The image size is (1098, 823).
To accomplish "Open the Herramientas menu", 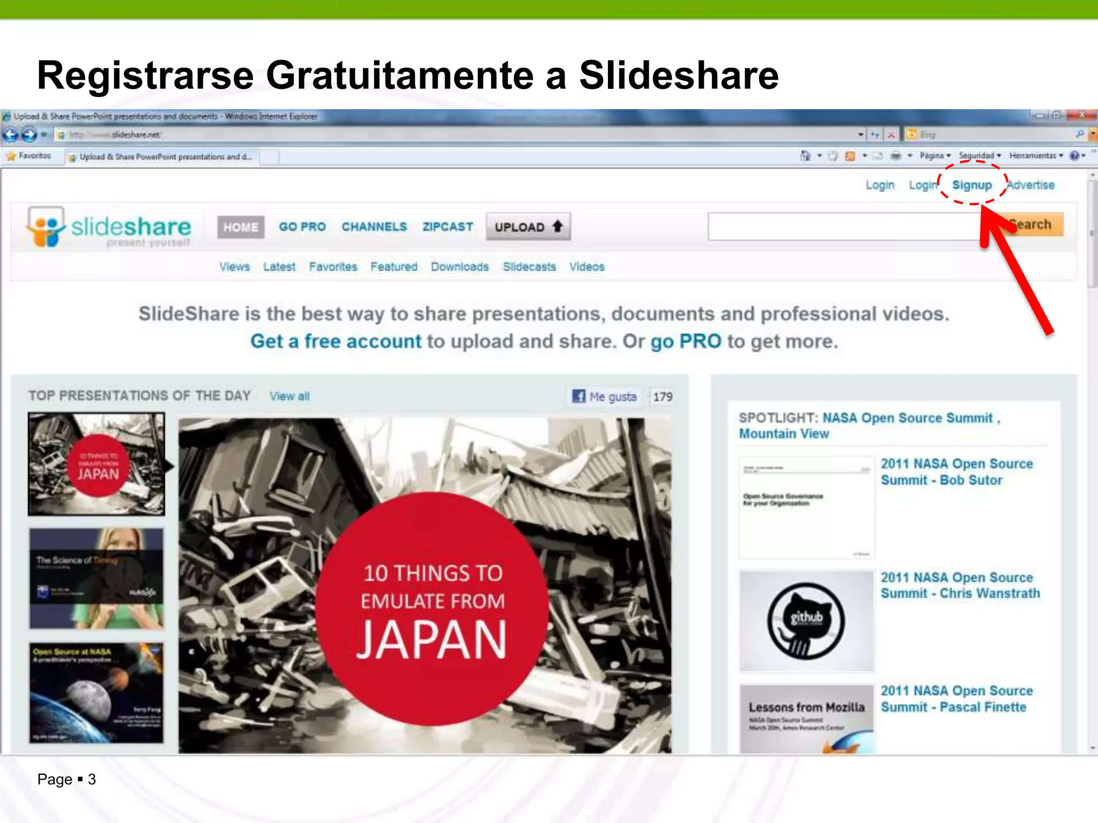I will coord(1036,156).
